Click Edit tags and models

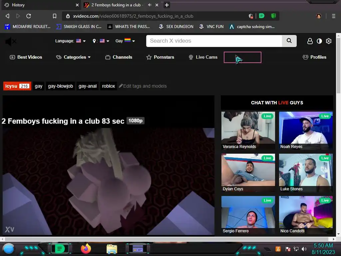tap(143, 86)
